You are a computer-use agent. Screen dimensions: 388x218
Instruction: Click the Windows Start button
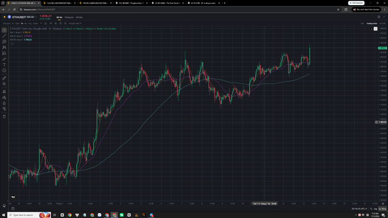[x=3, y=215]
